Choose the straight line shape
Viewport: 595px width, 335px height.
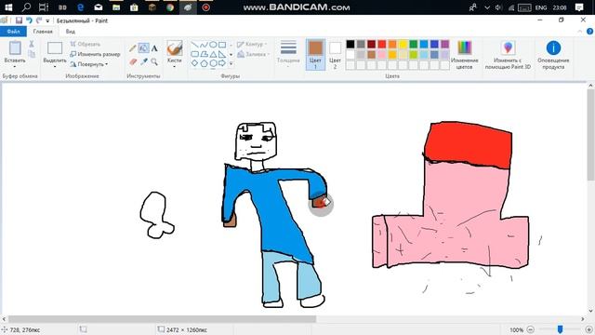194,45
